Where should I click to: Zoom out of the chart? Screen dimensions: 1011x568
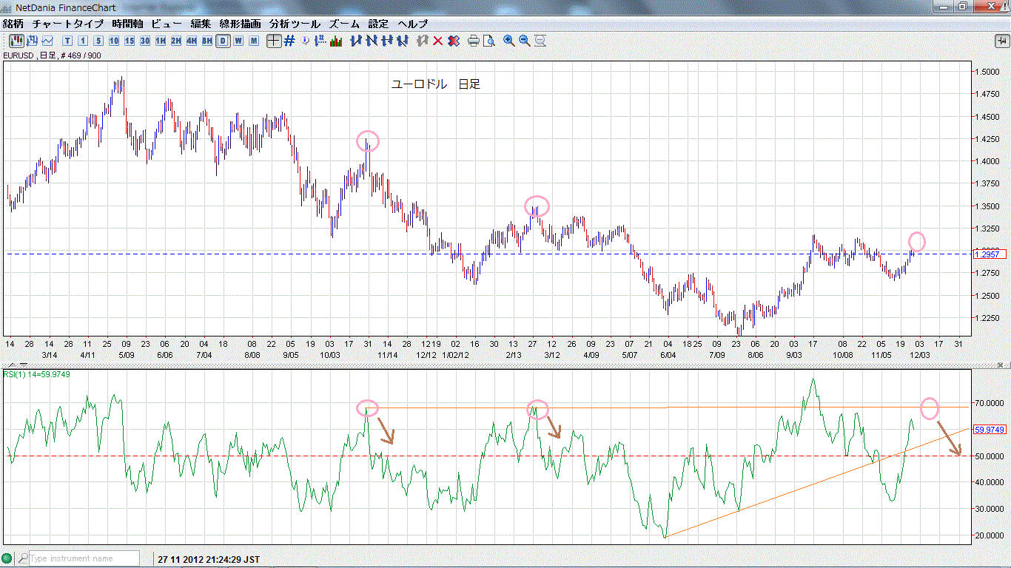click(525, 41)
